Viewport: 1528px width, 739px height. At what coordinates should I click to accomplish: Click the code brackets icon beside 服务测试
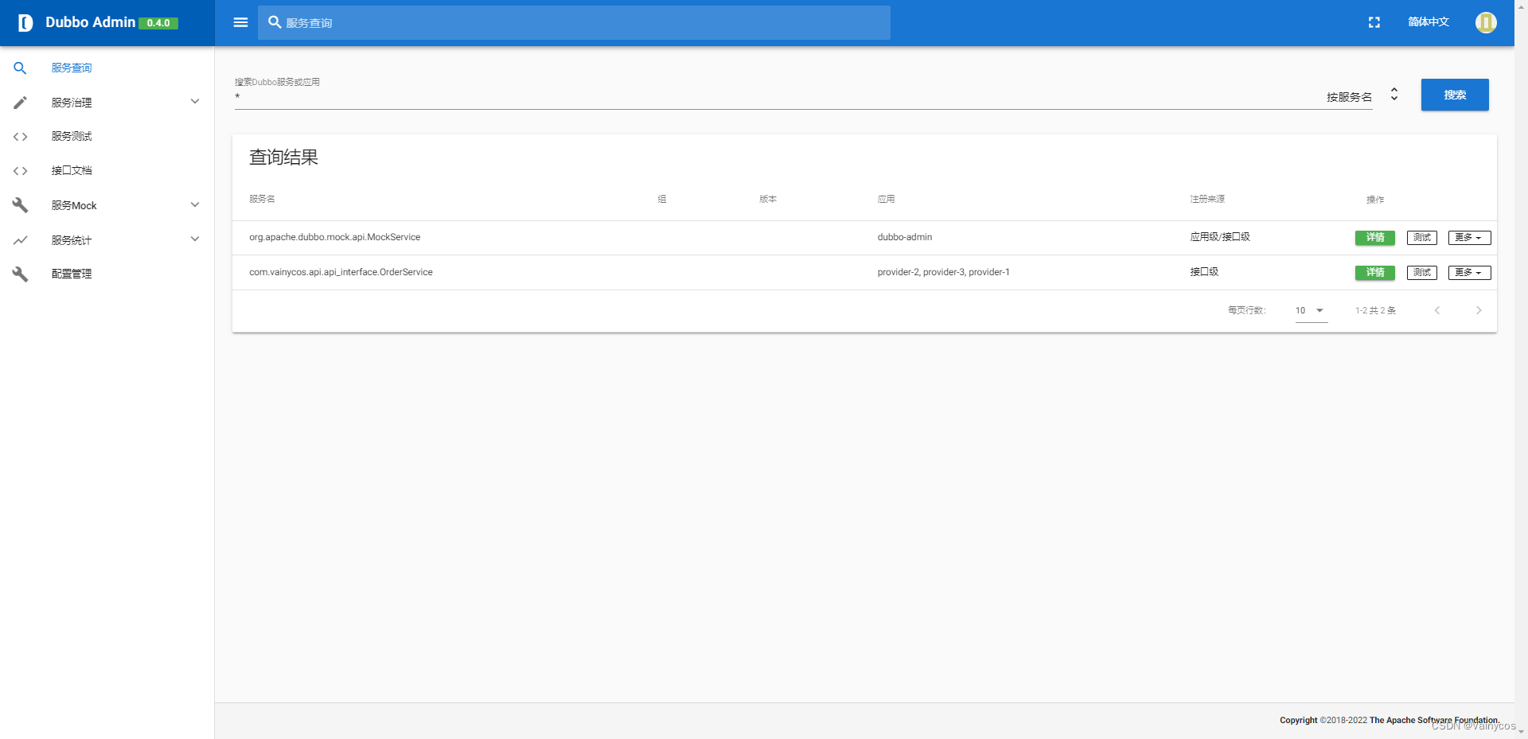tap(20, 137)
